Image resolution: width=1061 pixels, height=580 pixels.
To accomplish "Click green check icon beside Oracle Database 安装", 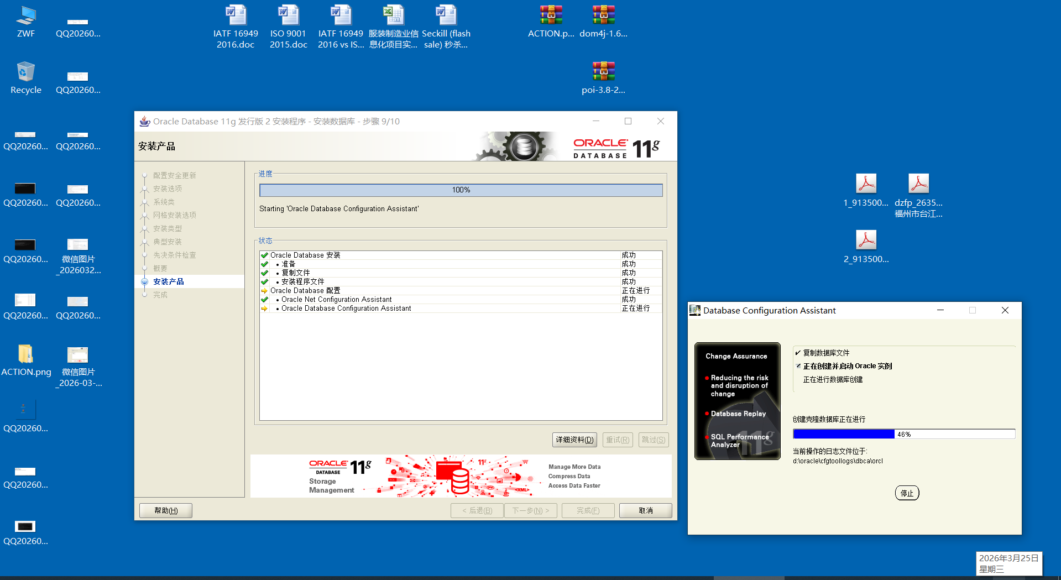I will [x=264, y=255].
